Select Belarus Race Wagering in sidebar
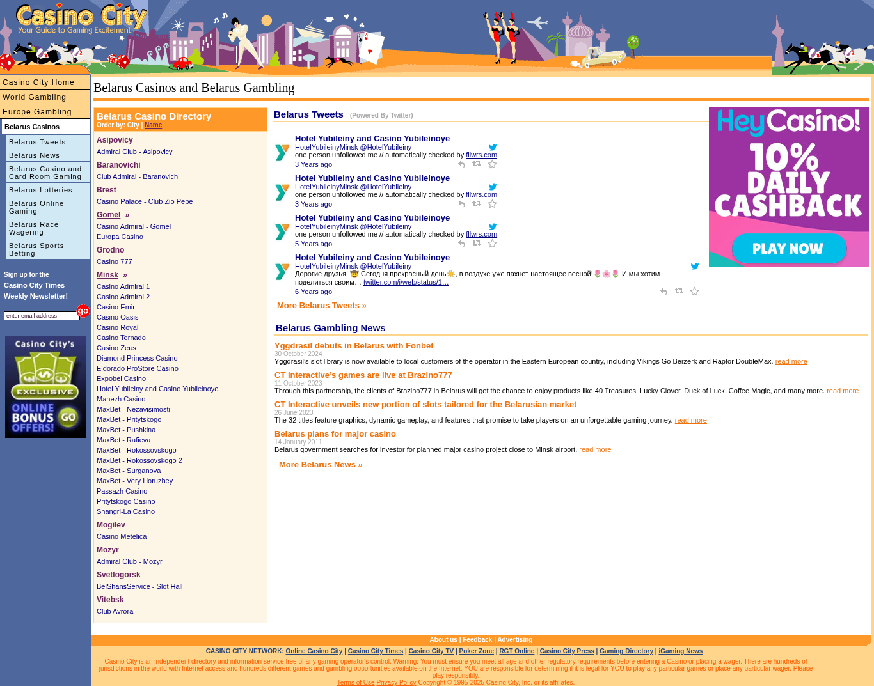Image resolution: width=874 pixels, height=686 pixels. click(49, 228)
